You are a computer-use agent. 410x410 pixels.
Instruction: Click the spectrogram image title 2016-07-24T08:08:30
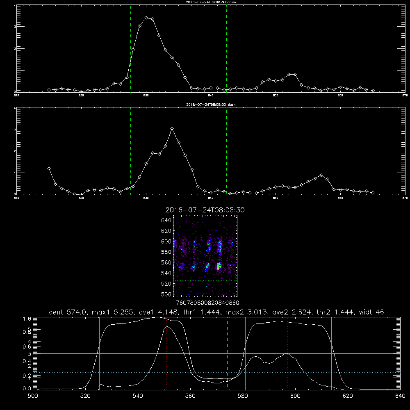pyautogui.click(x=205, y=210)
